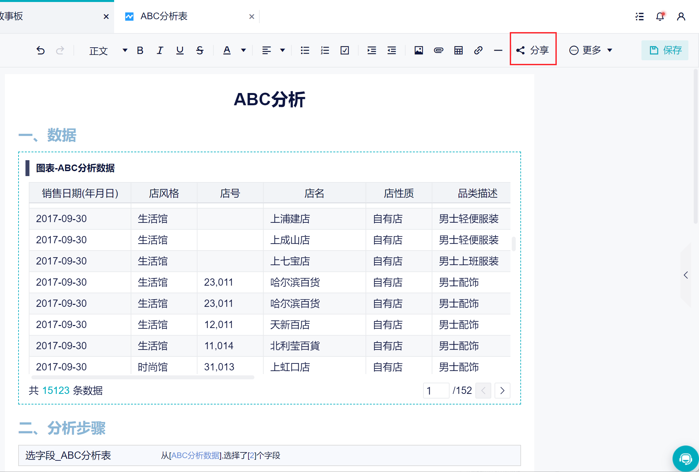699x472 pixels.
Task: Insert a checkbox task list
Action: click(x=345, y=50)
